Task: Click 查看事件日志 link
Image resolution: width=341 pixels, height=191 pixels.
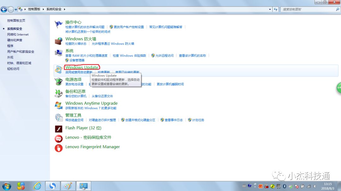Action: point(174,120)
